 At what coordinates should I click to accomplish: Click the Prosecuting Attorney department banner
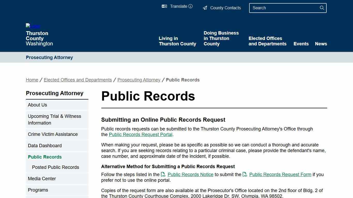[x=49, y=57]
